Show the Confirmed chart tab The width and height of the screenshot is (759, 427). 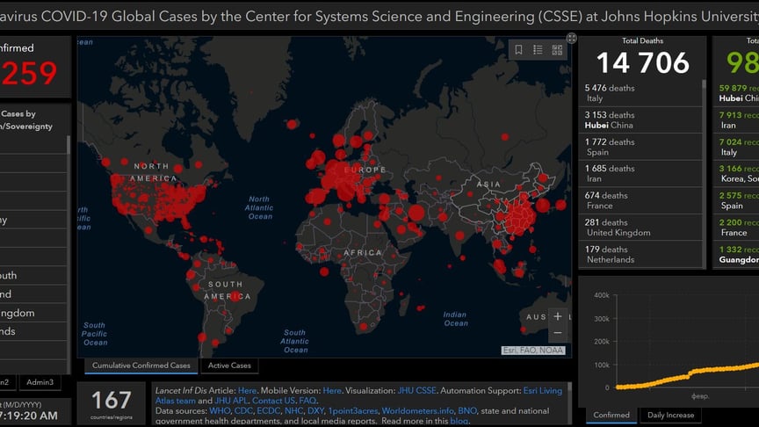pos(611,415)
